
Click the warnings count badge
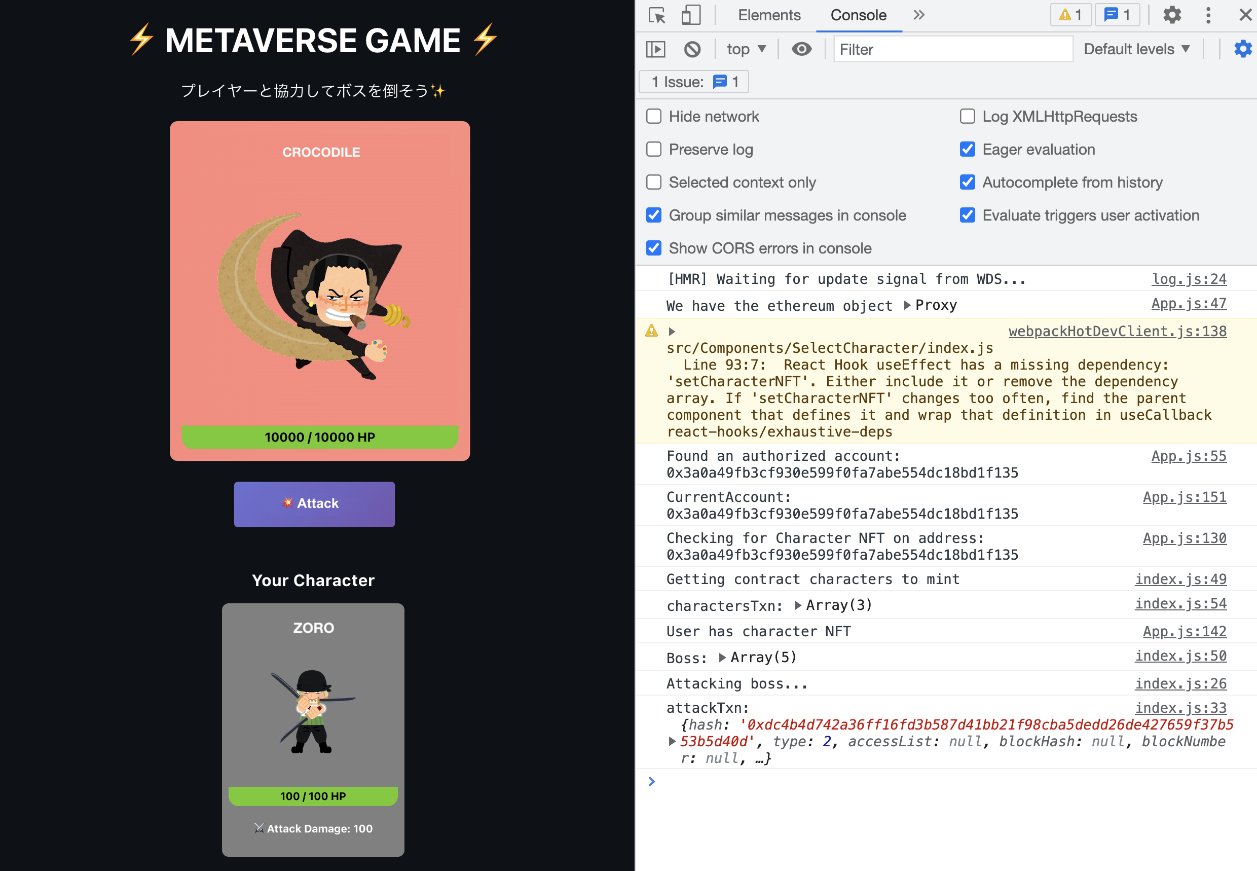[1070, 15]
